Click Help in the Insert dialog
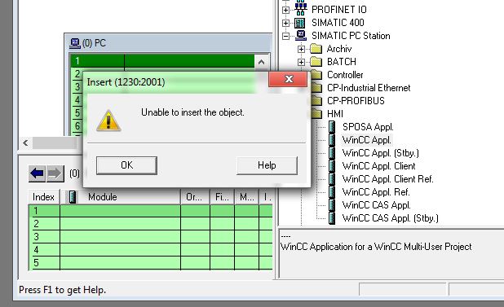504x307 pixels. [267, 165]
